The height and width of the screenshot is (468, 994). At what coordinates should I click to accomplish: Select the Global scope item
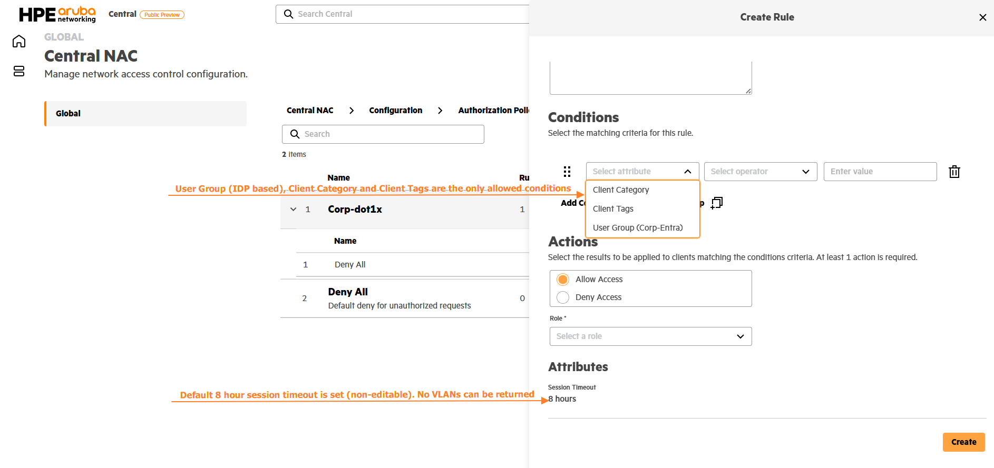pos(145,114)
